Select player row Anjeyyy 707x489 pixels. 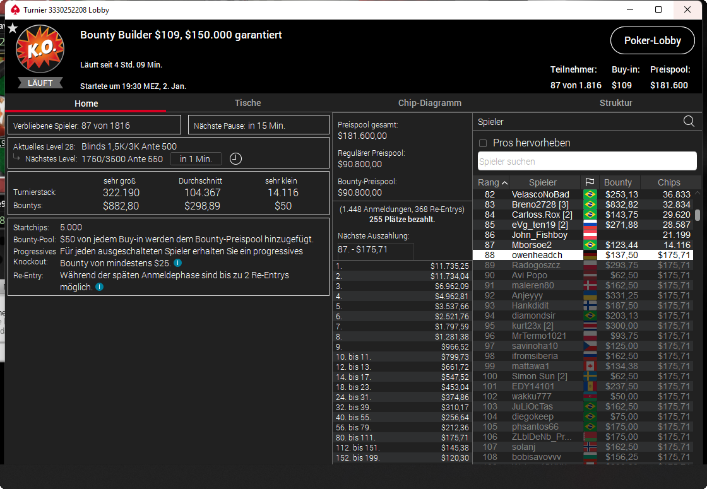(583, 295)
